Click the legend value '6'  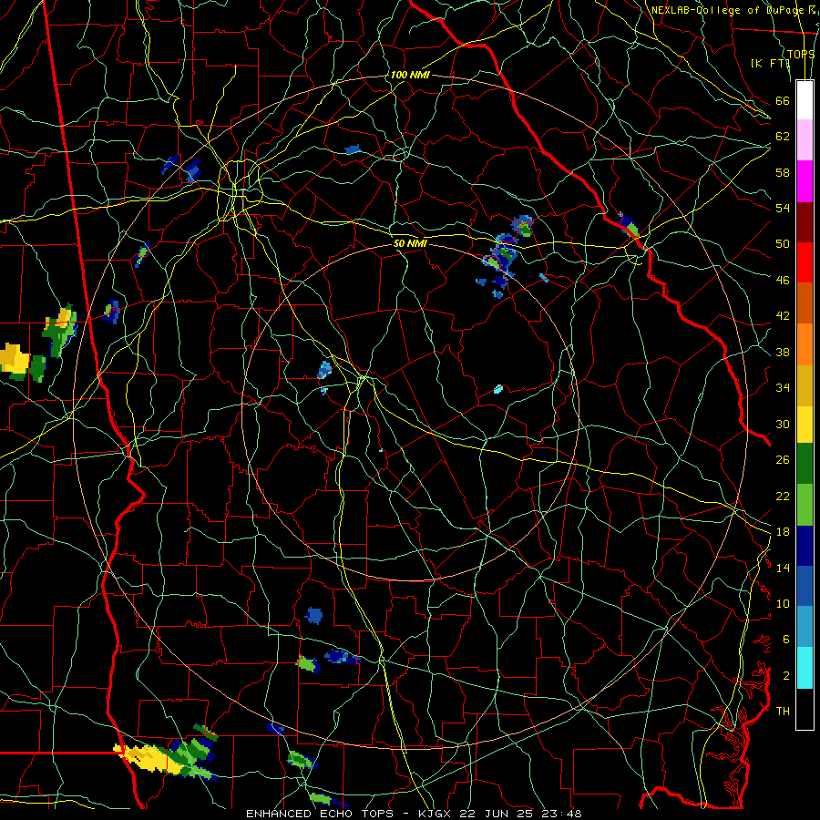[786, 640]
